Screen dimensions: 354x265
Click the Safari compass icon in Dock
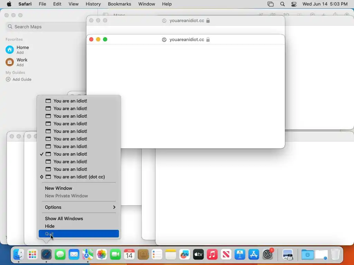46,255
